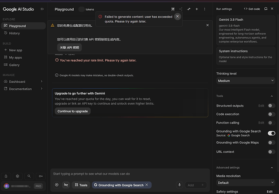The width and height of the screenshot is (279, 194).
Task: Click Get code in Run settings
Action: click(x=252, y=9)
